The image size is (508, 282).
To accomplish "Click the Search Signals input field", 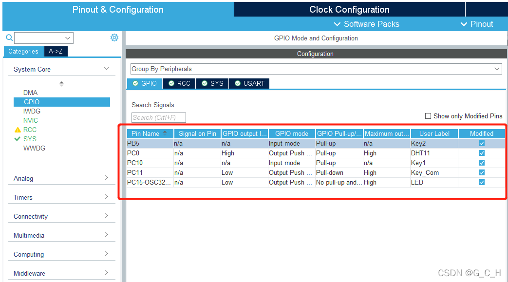I will 159,117.
